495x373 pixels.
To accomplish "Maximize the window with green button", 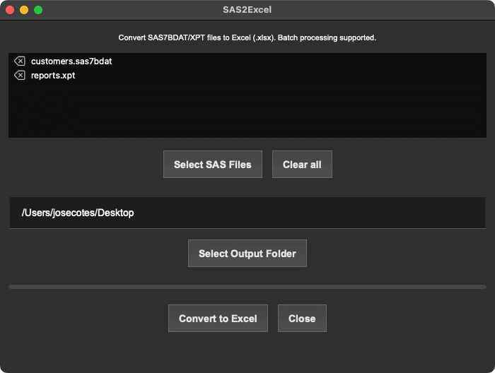I will [38, 10].
